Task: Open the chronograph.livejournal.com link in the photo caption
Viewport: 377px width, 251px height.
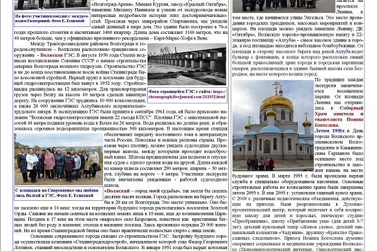Action: coord(187,94)
